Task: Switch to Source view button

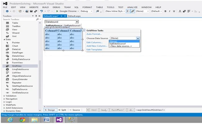Action: 75,110
